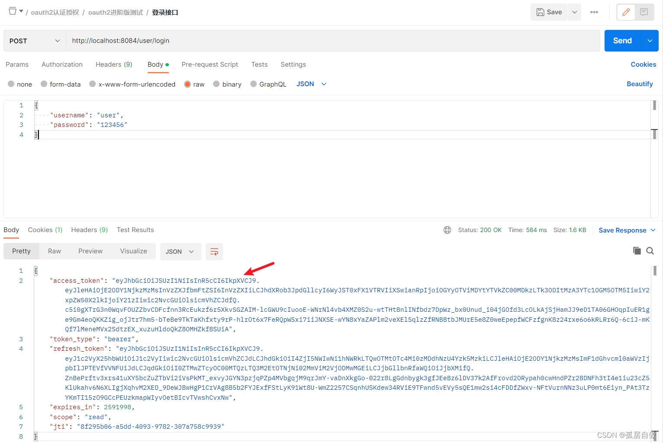Image resolution: width=663 pixels, height=443 pixels.
Task: Open the response Headers (9) tab
Action: click(x=89, y=230)
